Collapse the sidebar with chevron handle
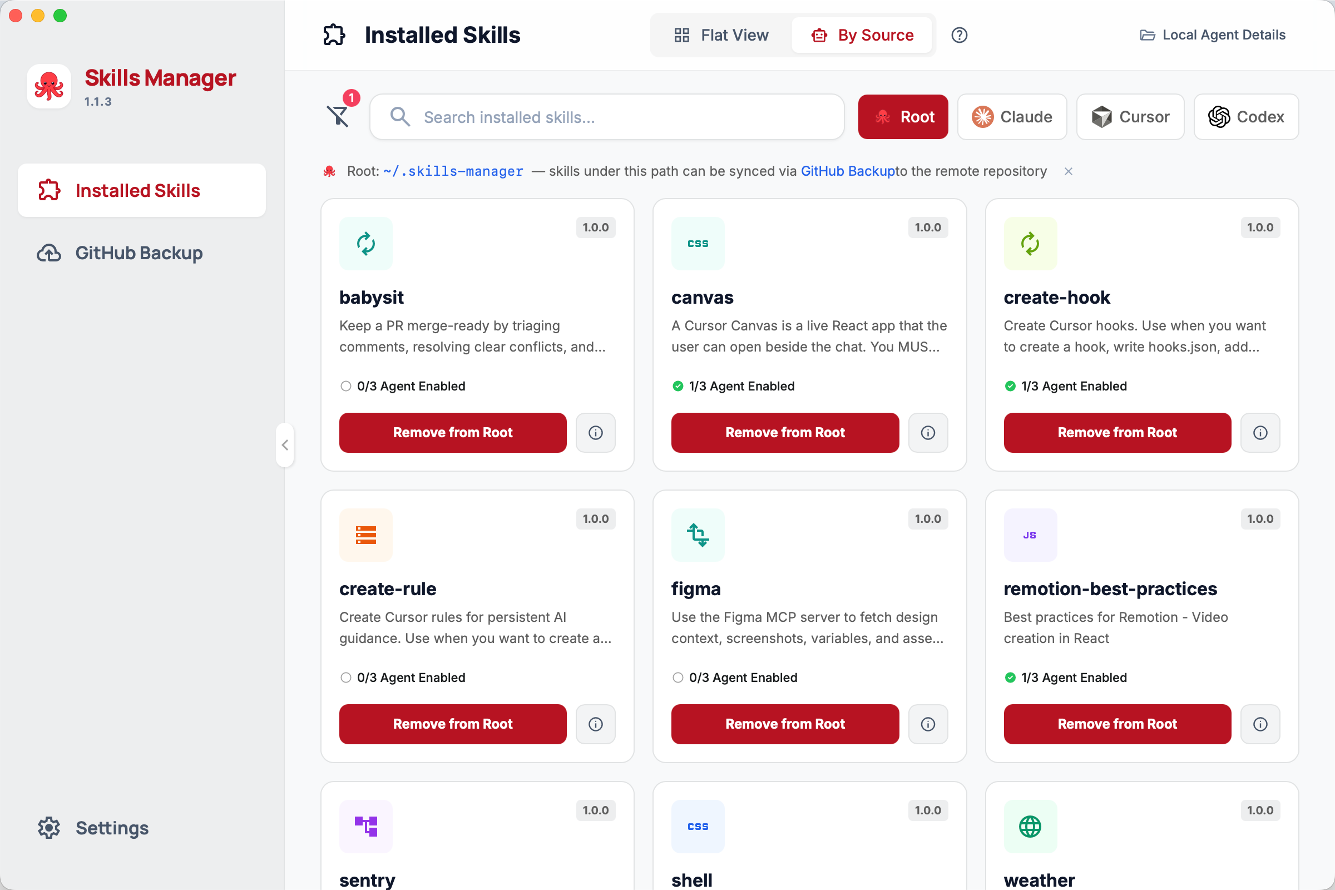 point(285,445)
